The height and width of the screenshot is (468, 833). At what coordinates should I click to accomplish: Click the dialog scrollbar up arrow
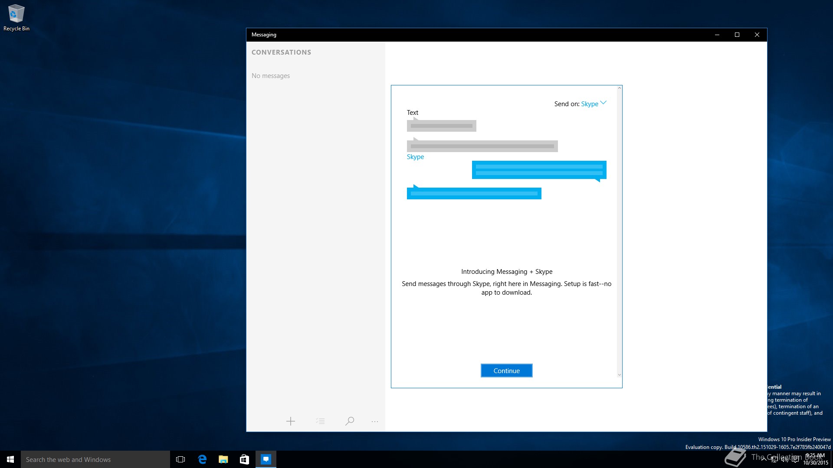click(620, 88)
